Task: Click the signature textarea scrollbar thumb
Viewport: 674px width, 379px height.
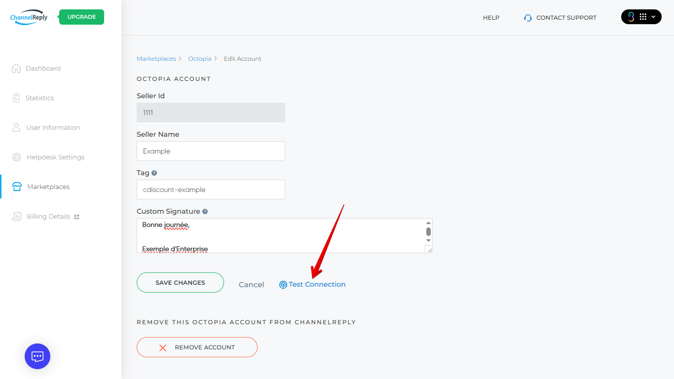Action: pyautogui.click(x=429, y=231)
